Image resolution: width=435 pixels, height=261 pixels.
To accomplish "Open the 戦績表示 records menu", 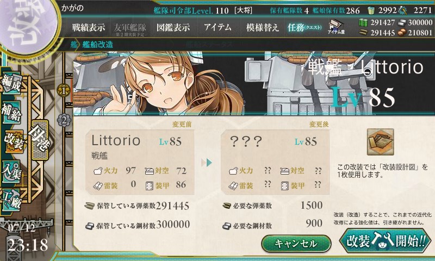I will pyautogui.click(x=89, y=27).
